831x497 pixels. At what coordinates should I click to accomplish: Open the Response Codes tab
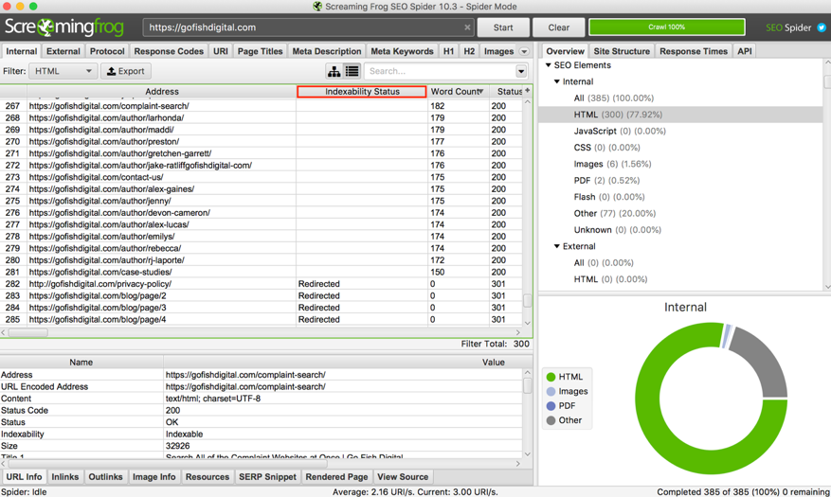click(169, 51)
